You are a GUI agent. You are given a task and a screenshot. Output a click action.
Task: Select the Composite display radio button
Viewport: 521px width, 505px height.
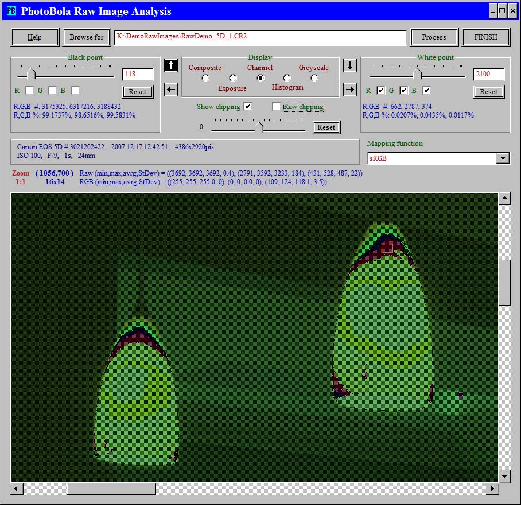pyautogui.click(x=205, y=78)
